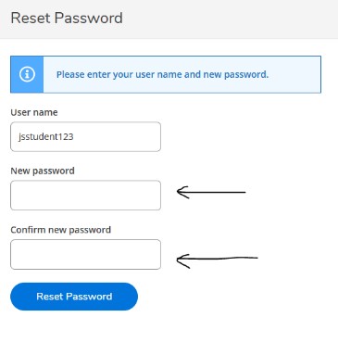Click the tail end of the upper arrow line
This screenshot has height=355, width=338.
tap(244, 192)
